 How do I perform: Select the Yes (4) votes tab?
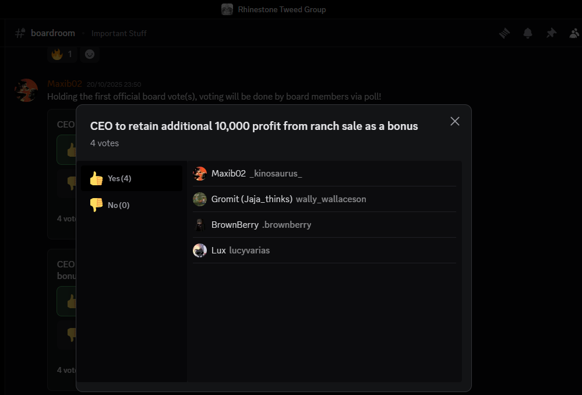click(x=132, y=178)
